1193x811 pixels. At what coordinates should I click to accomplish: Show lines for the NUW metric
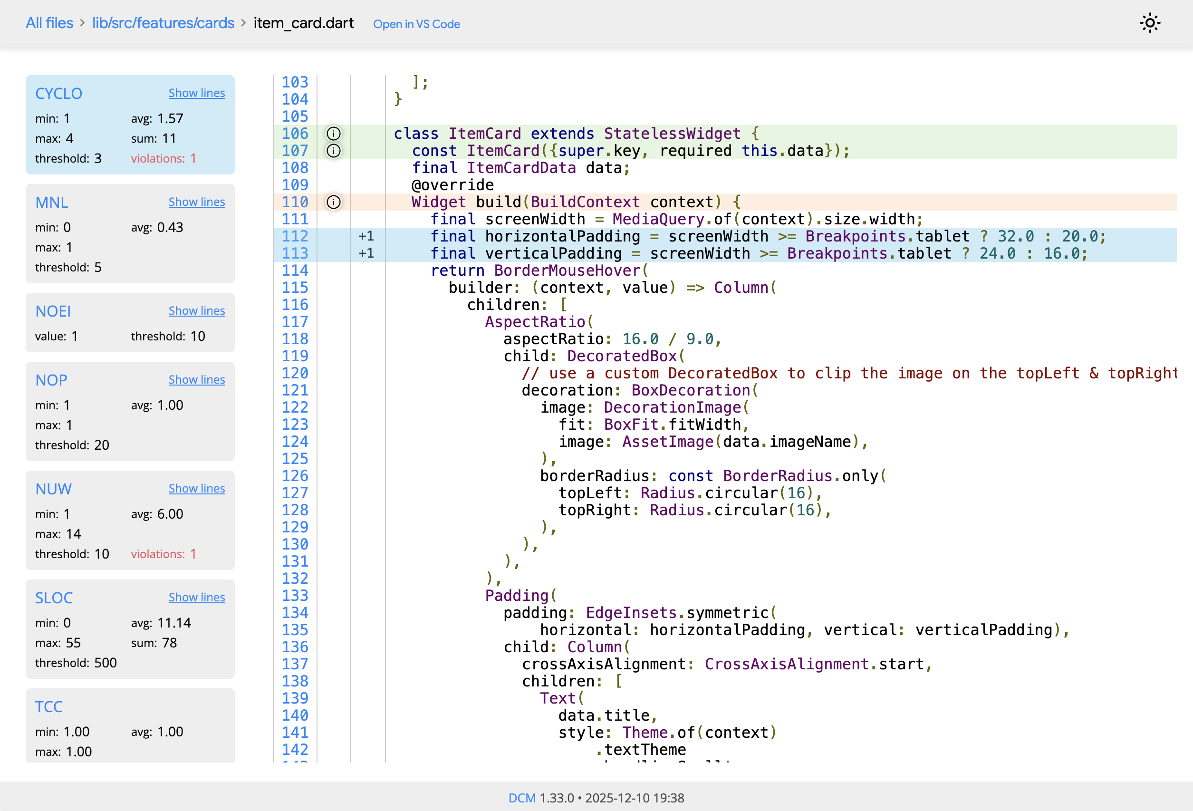[x=197, y=488]
